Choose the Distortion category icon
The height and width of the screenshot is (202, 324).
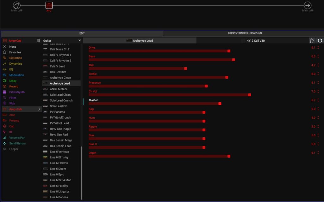point(4,58)
